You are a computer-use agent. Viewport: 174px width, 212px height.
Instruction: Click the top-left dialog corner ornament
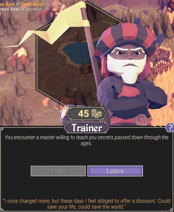[x=2, y=129]
